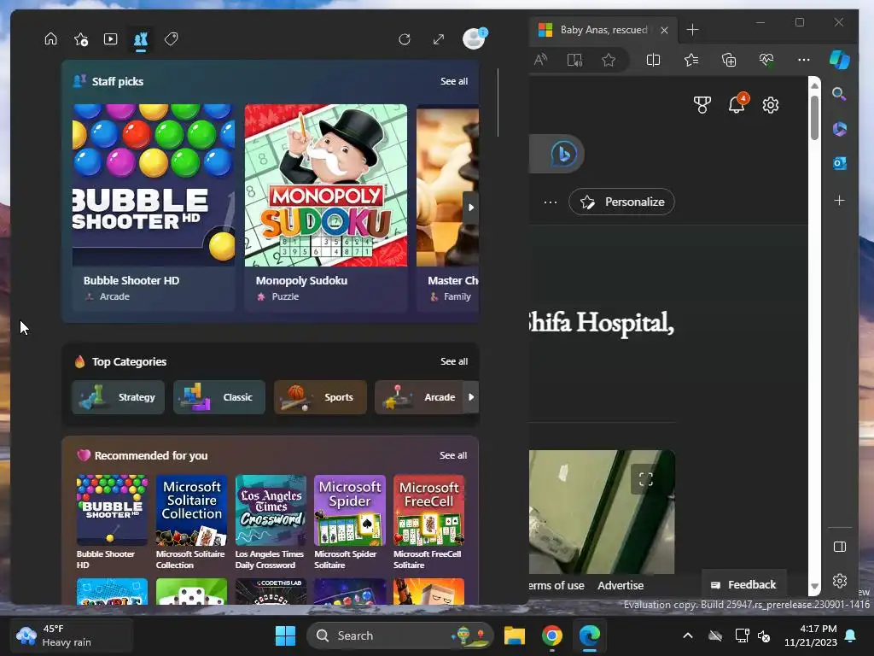Open Monopoly Sudoku game card
Viewport: 874px width, 656px height.
click(325, 207)
